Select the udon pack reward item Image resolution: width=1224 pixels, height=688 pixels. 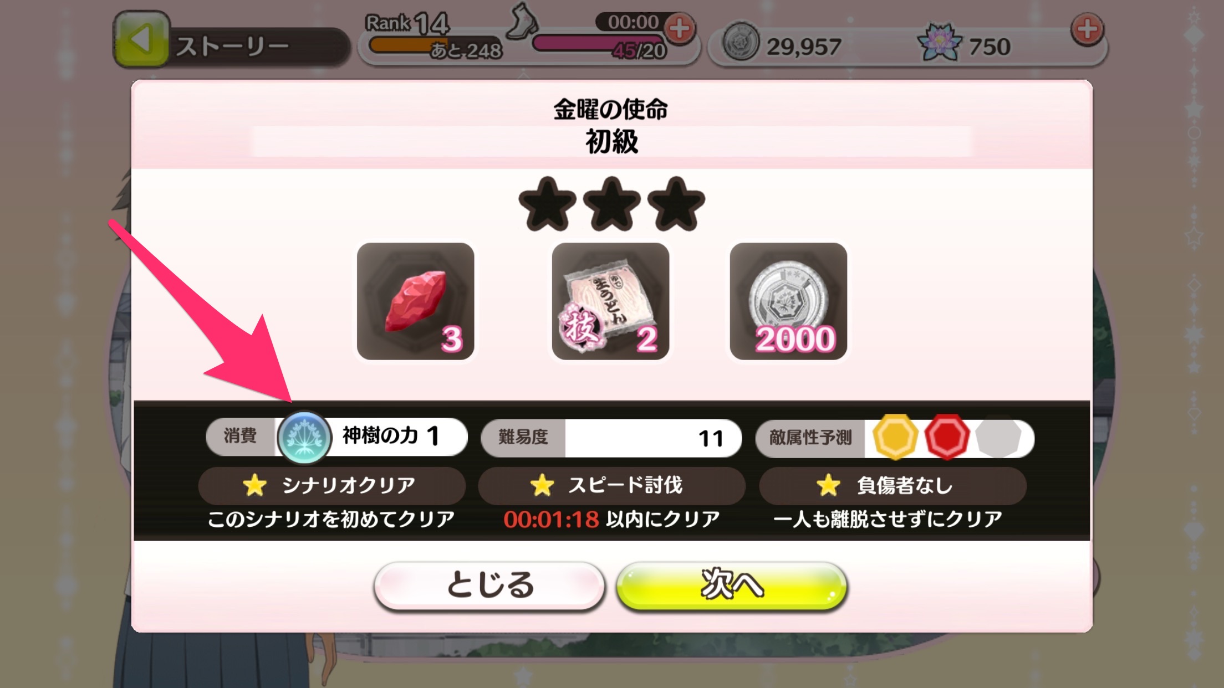coord(610,301)
